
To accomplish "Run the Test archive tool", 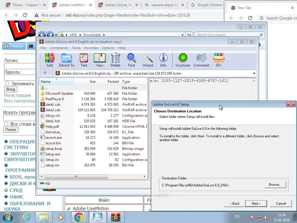I will (x=84, y=60).
